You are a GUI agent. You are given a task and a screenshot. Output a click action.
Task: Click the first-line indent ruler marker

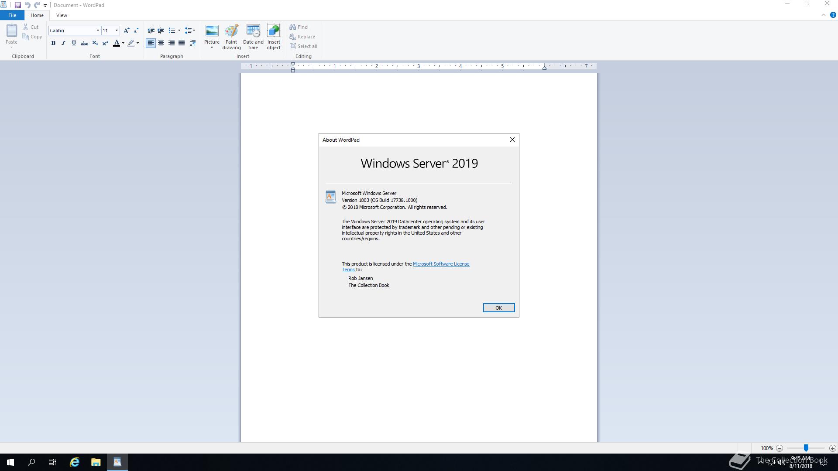coord(293,65)
